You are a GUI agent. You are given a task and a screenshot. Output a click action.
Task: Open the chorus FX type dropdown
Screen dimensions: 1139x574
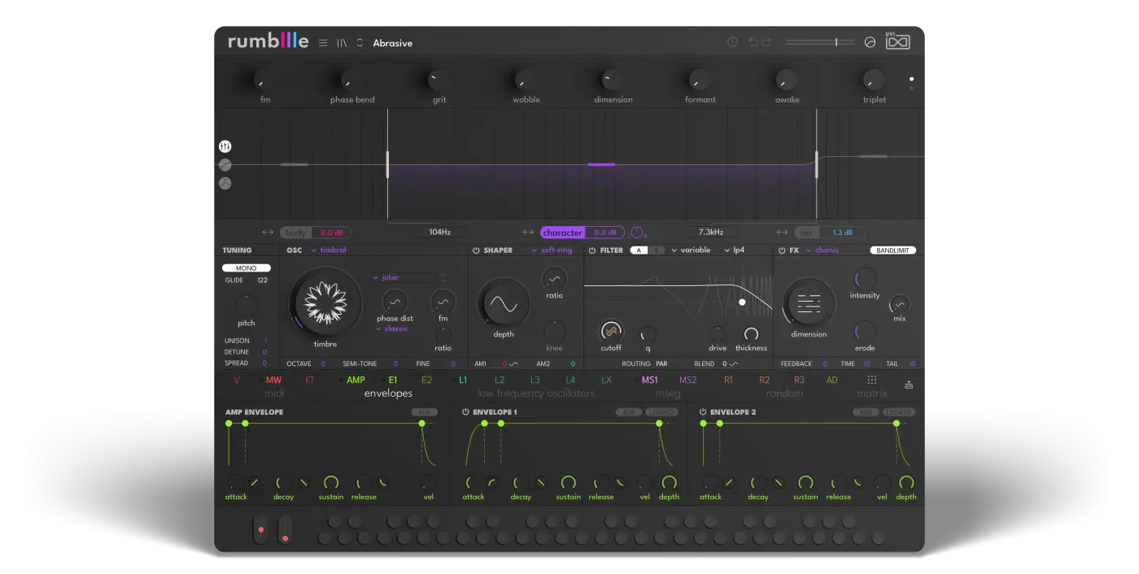[823, 250]
